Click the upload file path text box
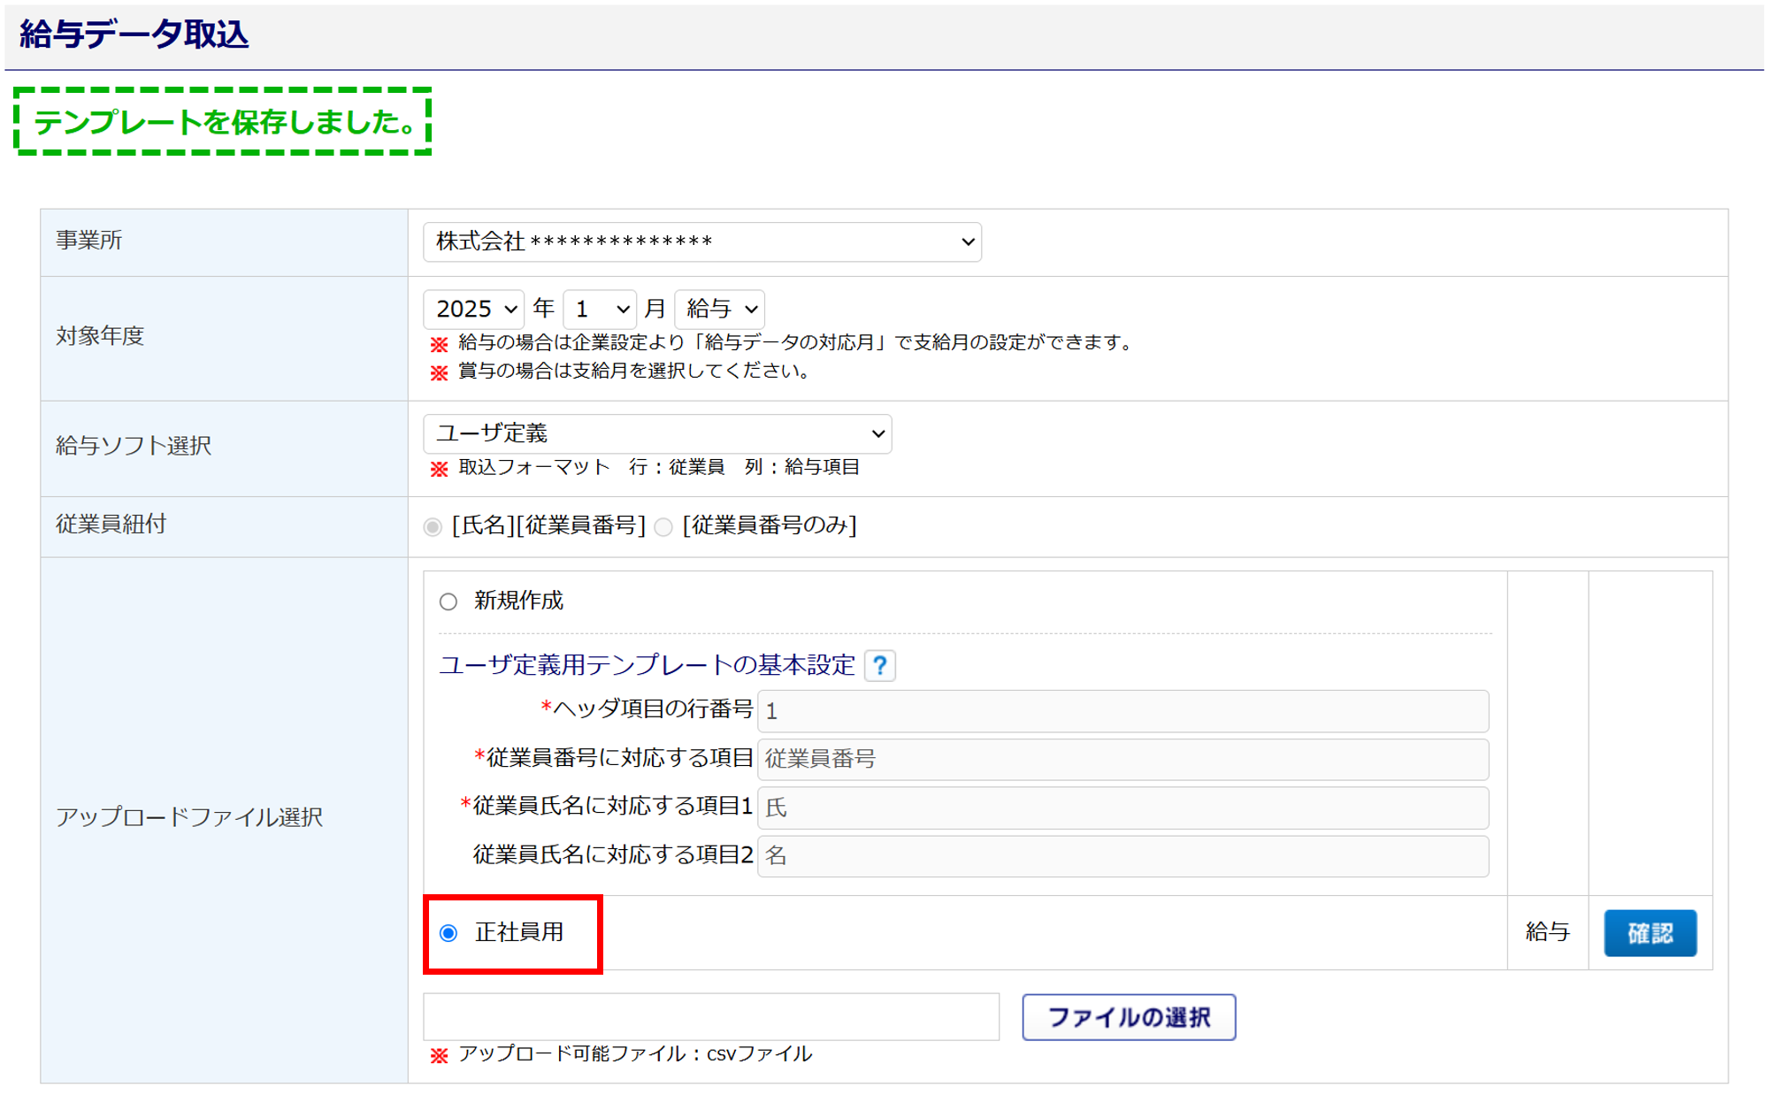Screen dimensions: 1770x1118 [711, 1017]
